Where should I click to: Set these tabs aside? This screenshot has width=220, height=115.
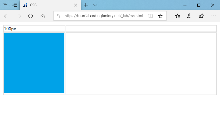15,5
